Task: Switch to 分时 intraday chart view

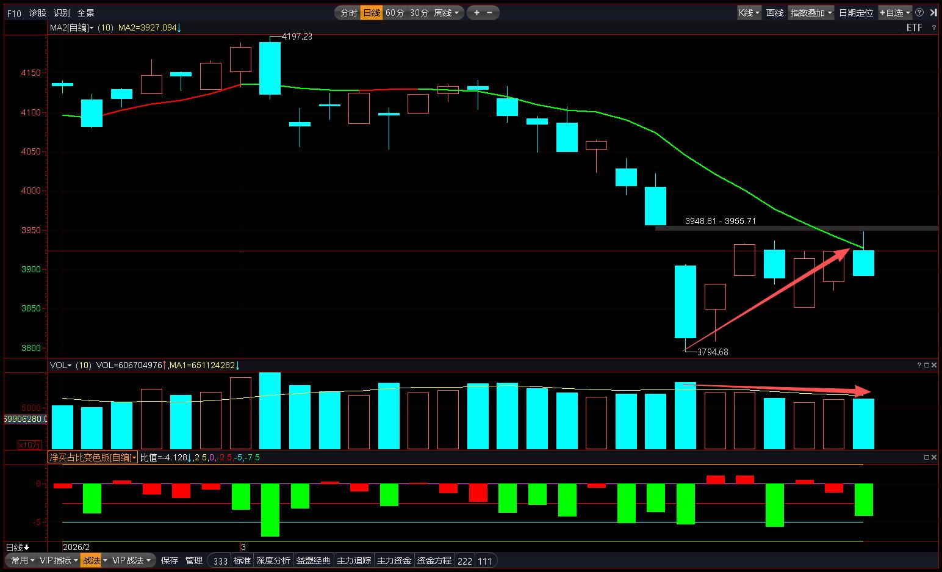Action: pos(348,13)
